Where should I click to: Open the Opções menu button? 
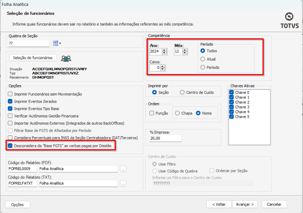click(x=17, y=205)
